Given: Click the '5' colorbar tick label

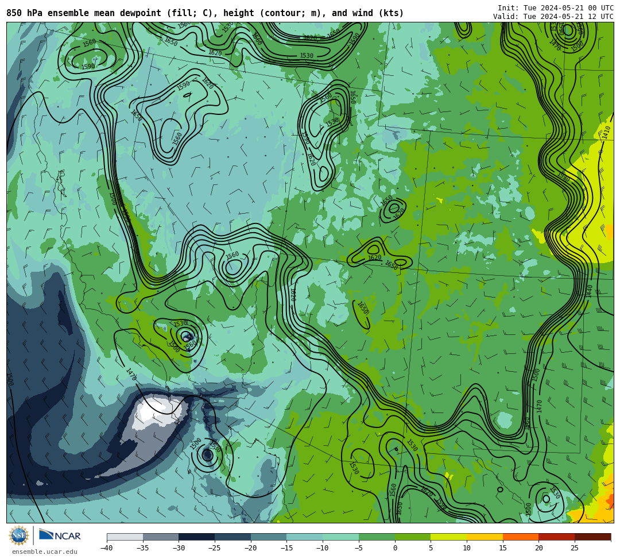Looking at the screenshot, I should (x=431, y=548).
